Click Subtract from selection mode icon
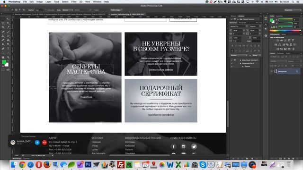Screen dimensions: 303x170 click(x=20, y=10)
